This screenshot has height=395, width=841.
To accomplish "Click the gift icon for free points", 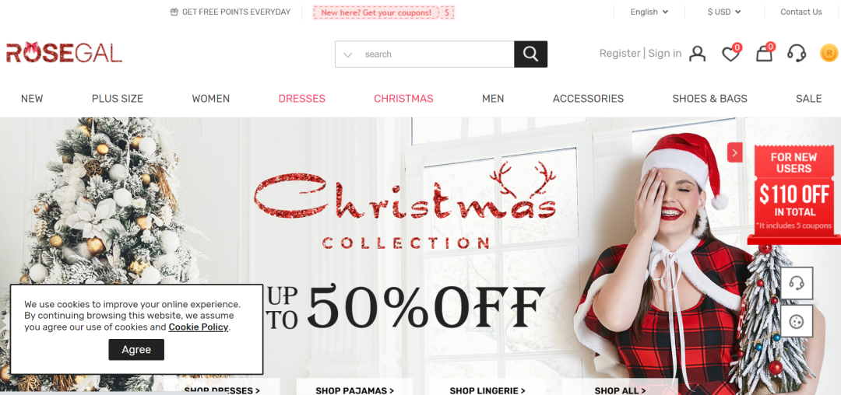I will click(x=174, y=12).
